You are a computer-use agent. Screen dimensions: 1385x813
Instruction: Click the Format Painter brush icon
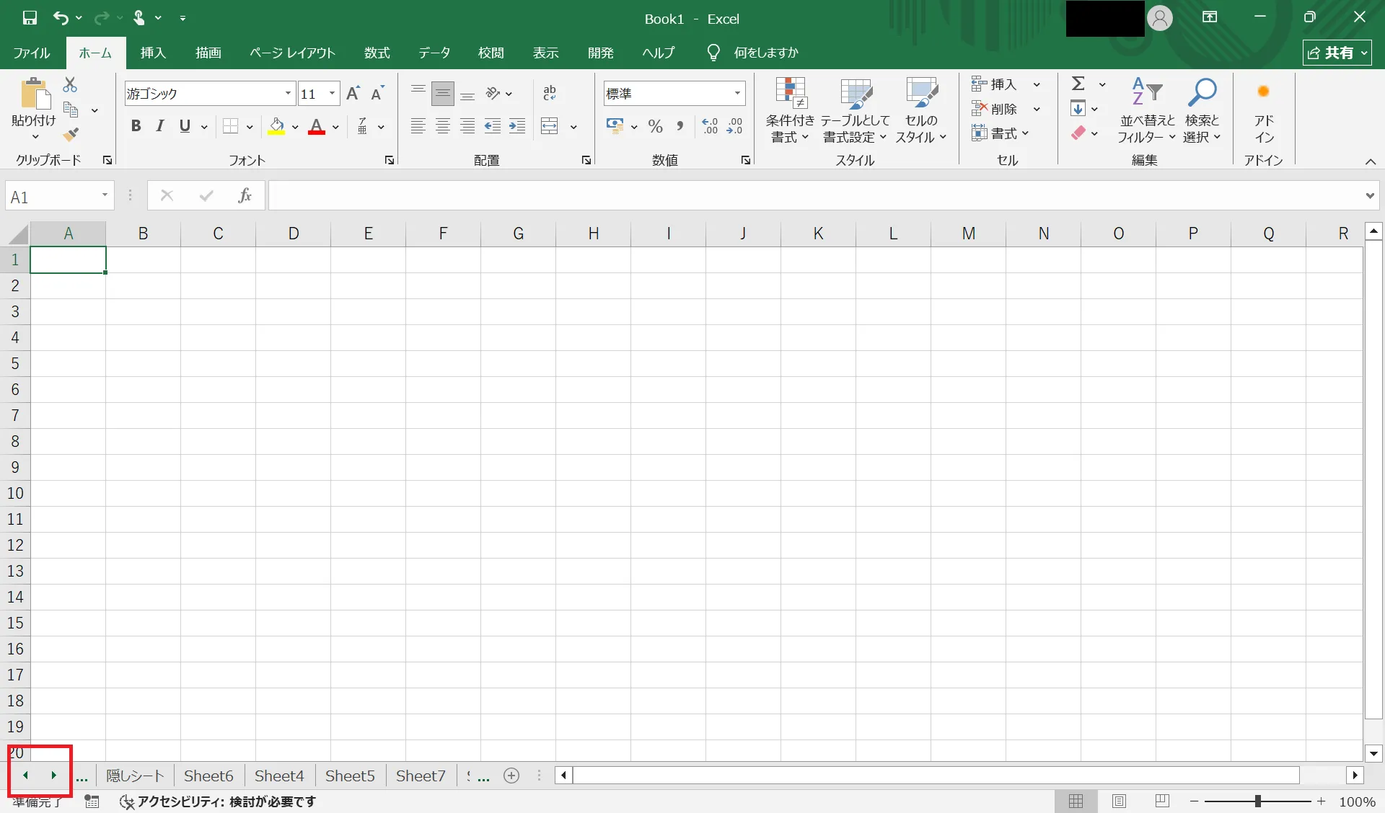pos(70,135)
